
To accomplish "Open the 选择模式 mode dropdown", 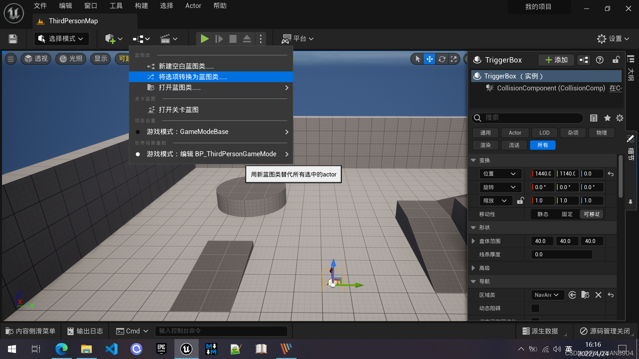I will (x=62, y=39).
